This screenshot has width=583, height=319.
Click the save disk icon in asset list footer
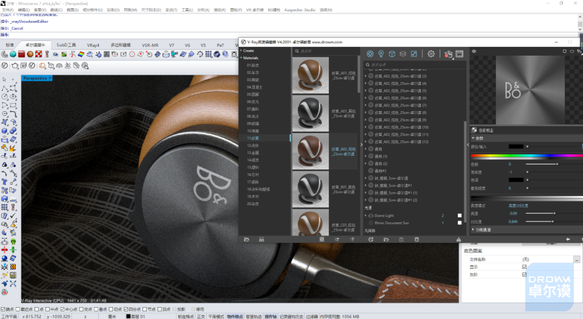tap(401, 240)
